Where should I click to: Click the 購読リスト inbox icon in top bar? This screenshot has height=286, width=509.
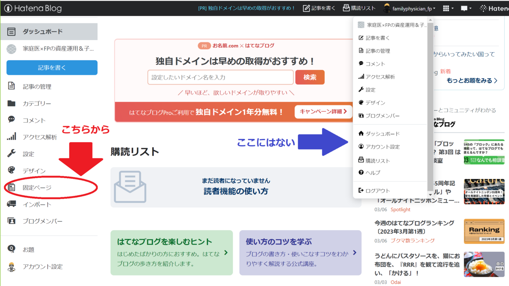[x=346, y=8]
